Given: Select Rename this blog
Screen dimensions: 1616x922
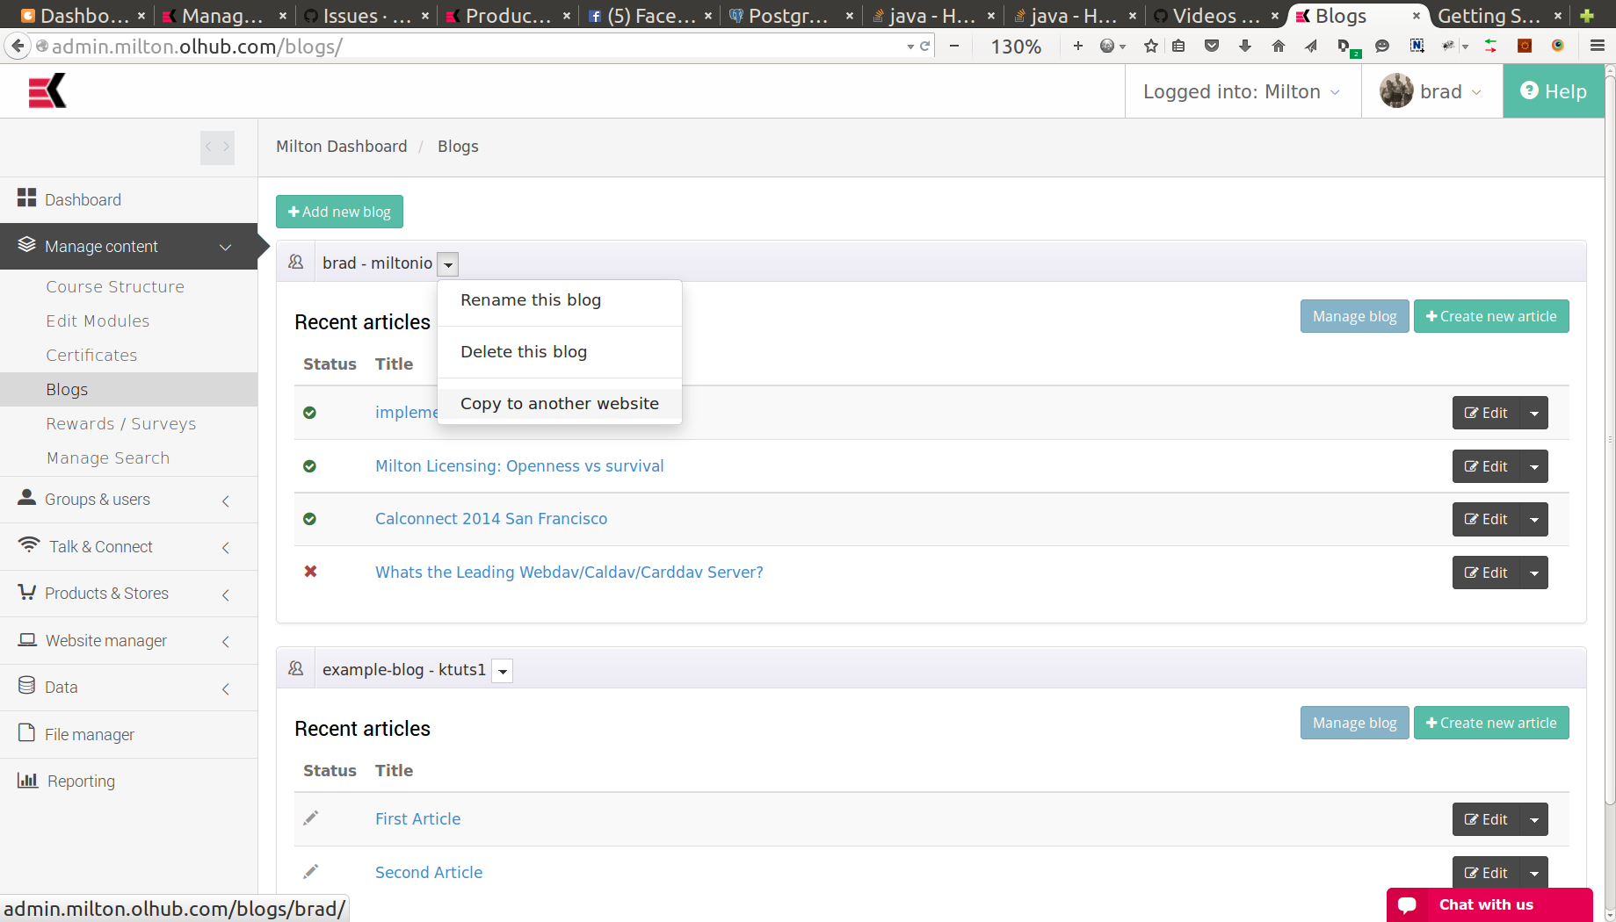Looking at the screenshot, I should click(x=560, y=300).
